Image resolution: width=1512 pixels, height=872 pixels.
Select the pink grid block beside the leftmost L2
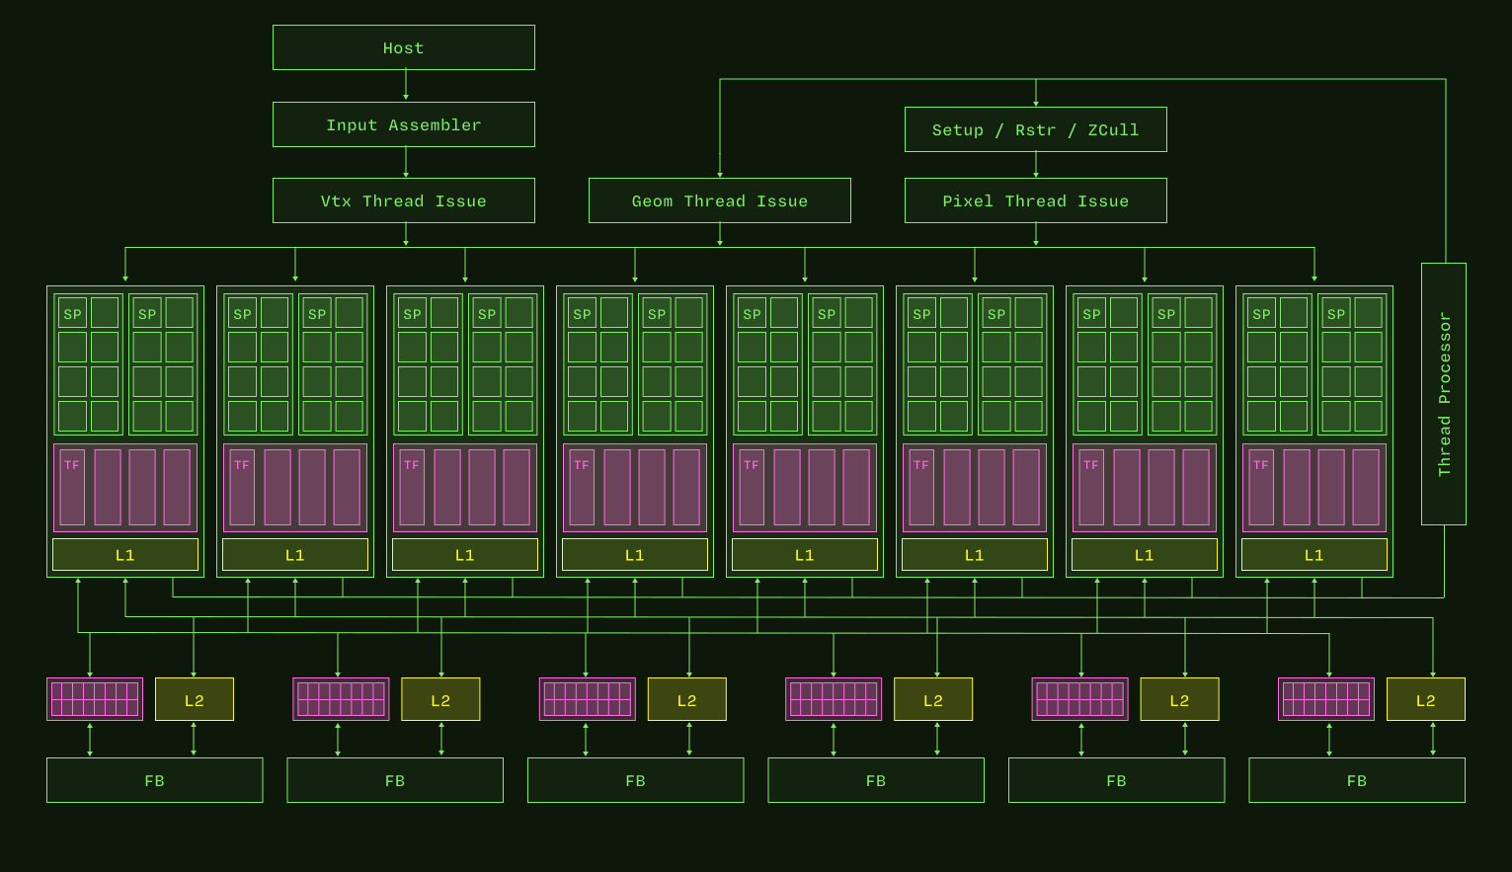[95, 699]
